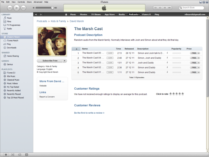Click the Subscribe Free button
Viewport: 209px width, 157px height.
point(50,61)
